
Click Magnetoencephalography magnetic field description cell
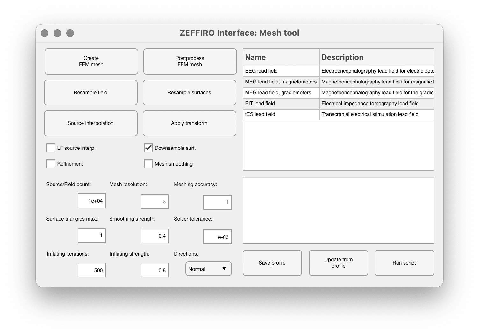tap(377, 82)
